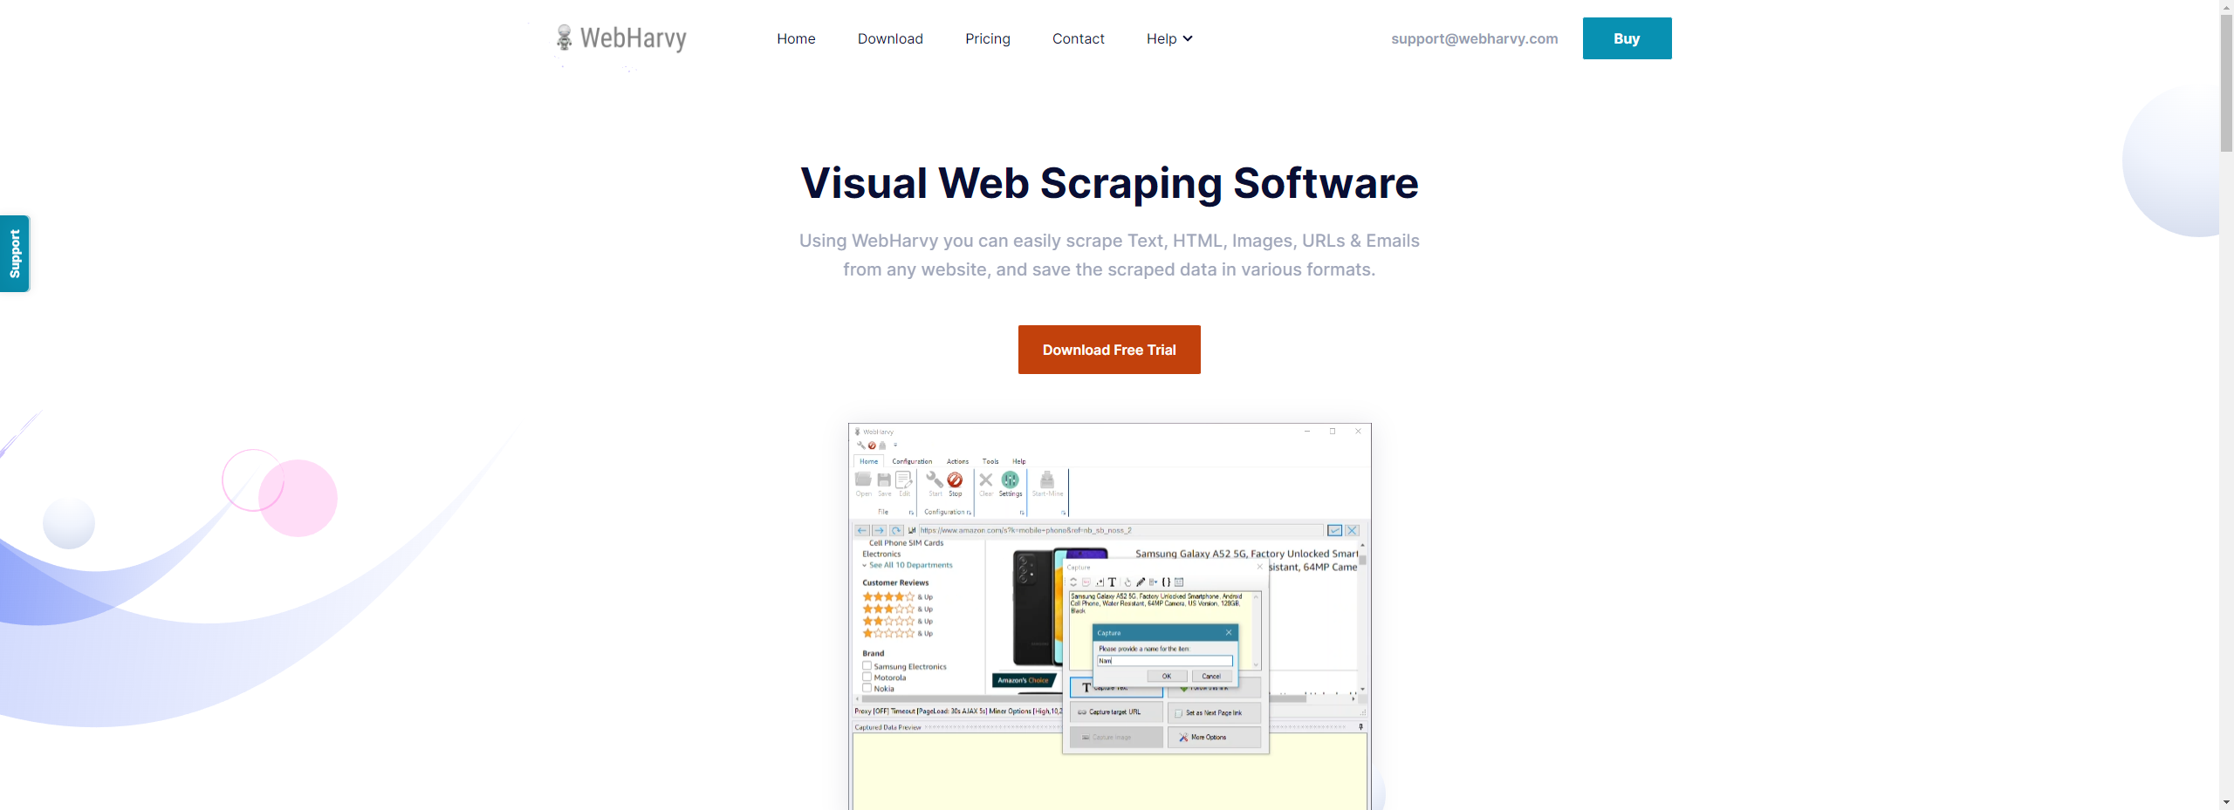Viewport: 2234px width, 810px height.
Task: Click the support@webharvy.com email link
Action: [x=1475, y=38]
